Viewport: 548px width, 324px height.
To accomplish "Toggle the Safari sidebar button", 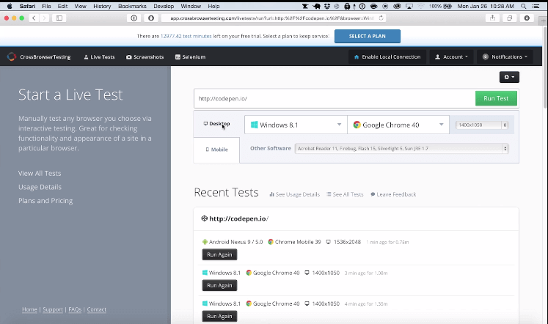I will point(59,18).
